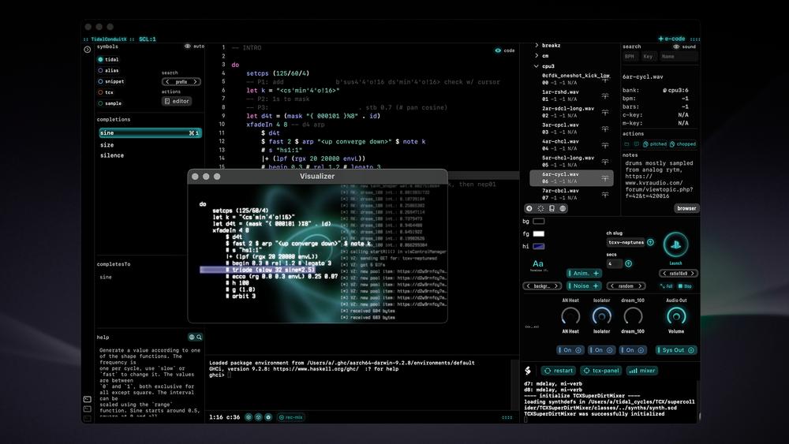Screen dimensions: 789x444
Task: Toggle the chopped action button
Action: point(682,144)
